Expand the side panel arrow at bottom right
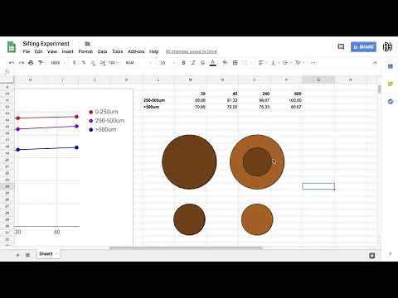Viewport: 398px width, 298px height. [x=390, y=253]
